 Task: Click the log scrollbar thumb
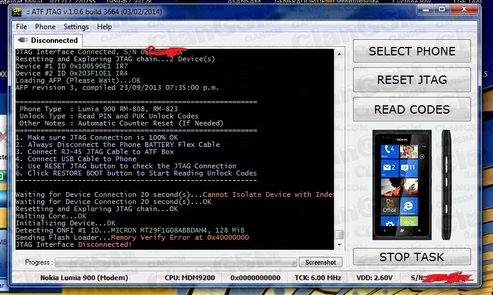[x=339, y=235]
